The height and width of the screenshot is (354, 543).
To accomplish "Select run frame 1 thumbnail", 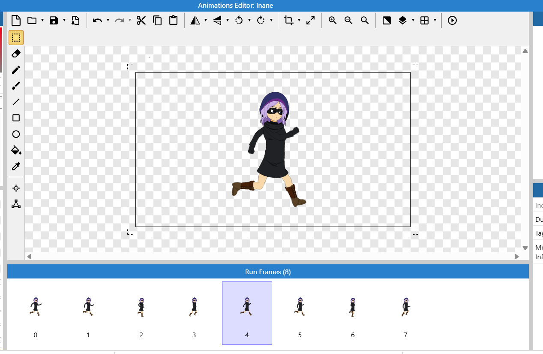I will (x=88, y=313).
